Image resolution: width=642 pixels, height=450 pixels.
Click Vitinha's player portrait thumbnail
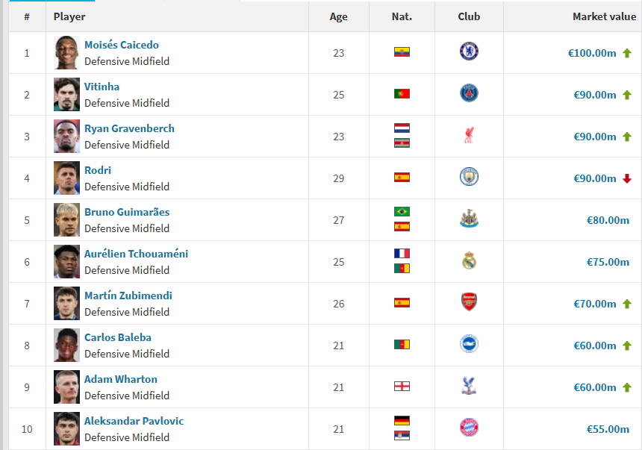pos(66,94)
